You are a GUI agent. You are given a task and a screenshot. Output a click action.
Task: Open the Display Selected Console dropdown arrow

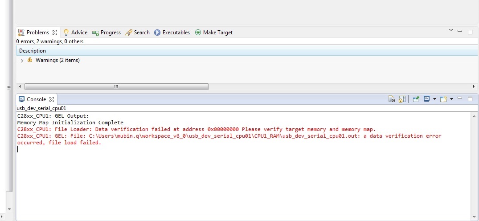point(434,99)
